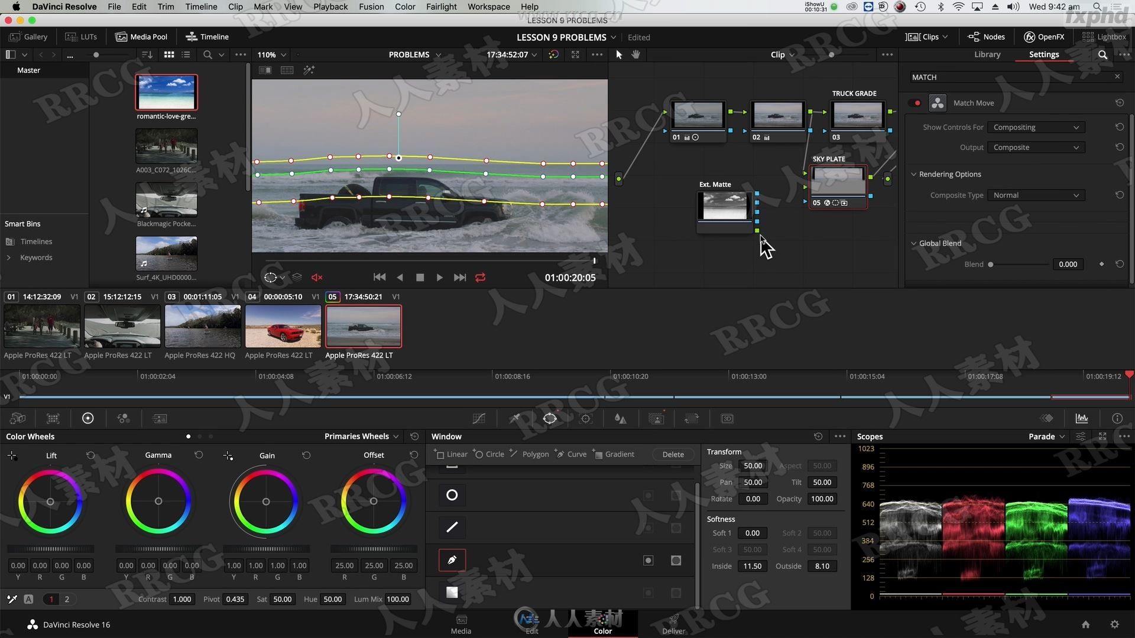1135x638 pixels.
Task: Toggle auto balance A button
Action: pyautogui.click(x=28, y=600)
